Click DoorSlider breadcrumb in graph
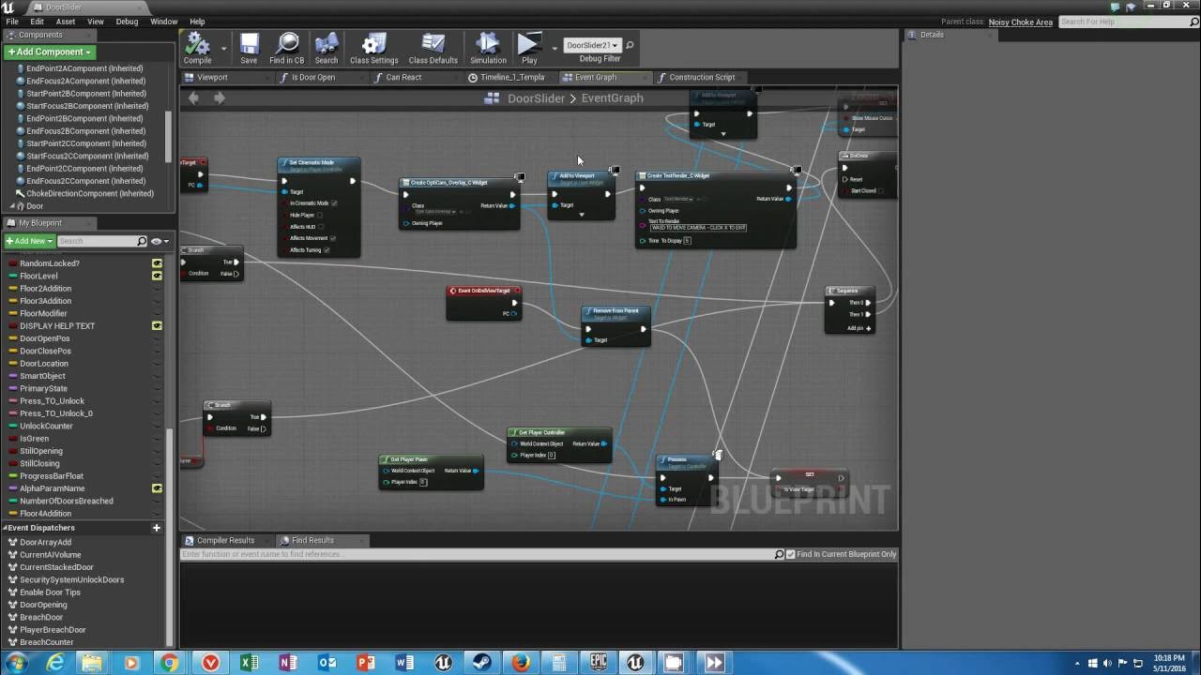Screen dimensions: 1201x675 (536, 97)
